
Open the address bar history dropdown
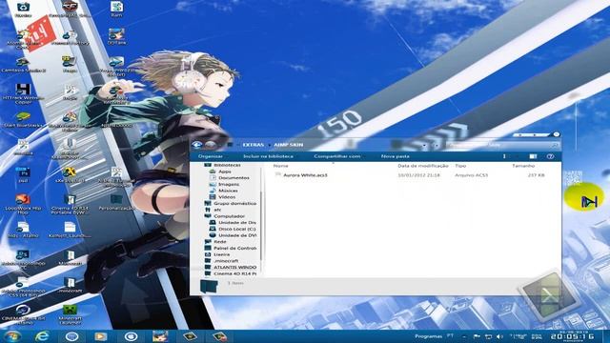click(424, 145)
